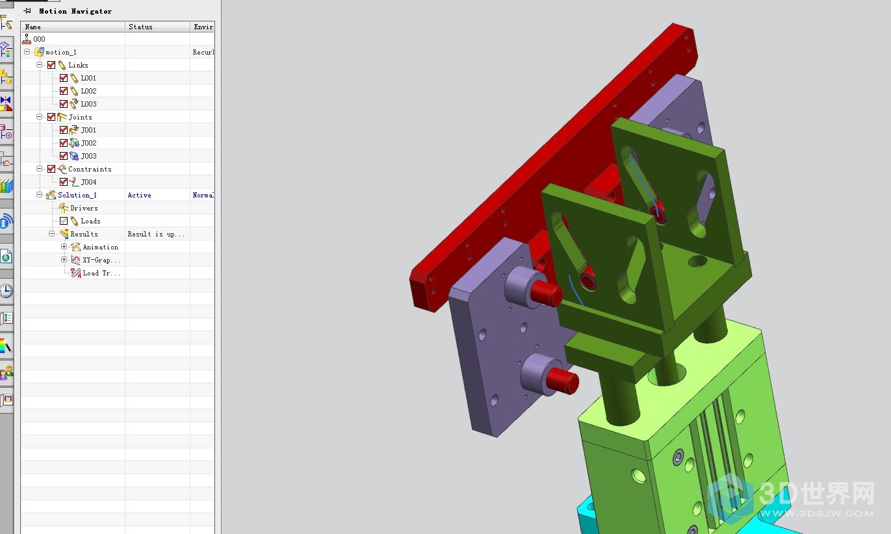Uncheck the L003 link checkbox

pos(64,104)
